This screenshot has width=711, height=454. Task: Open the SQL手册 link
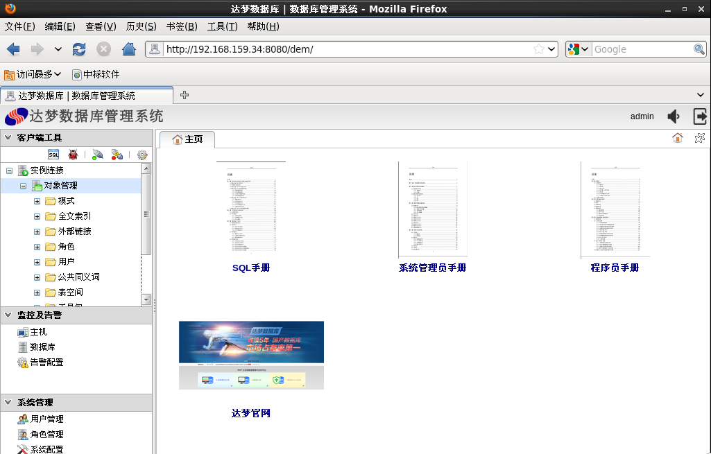click(250, 268)
